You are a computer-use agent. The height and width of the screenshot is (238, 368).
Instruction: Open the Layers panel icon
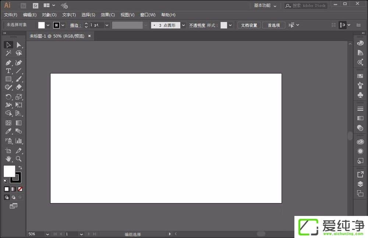pyautogui.click(x=360, y=184)
